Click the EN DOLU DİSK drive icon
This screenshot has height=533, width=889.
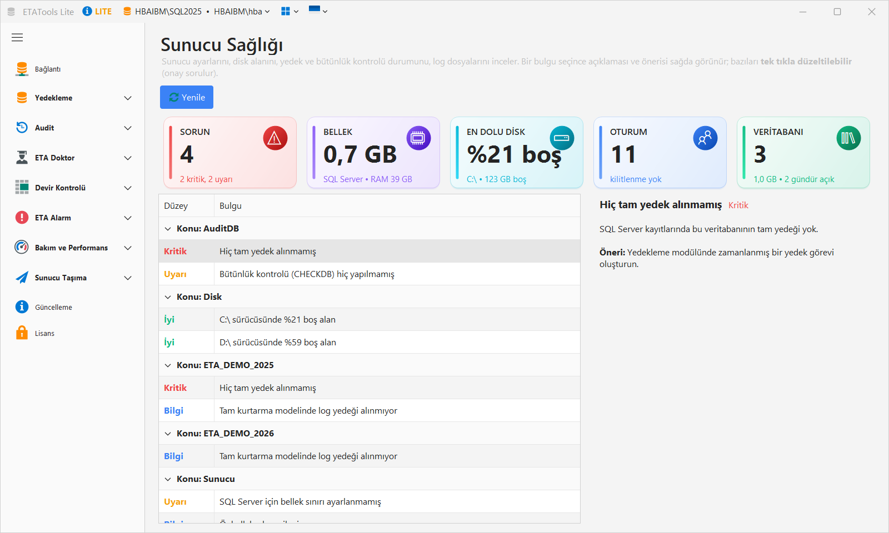click(x=562, y=138)
